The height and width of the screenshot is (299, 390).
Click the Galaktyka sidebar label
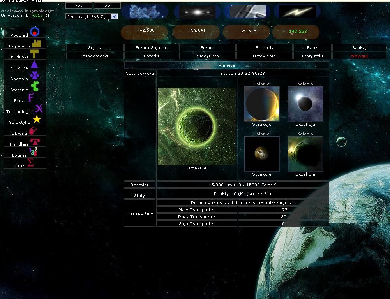coord(19,122)
